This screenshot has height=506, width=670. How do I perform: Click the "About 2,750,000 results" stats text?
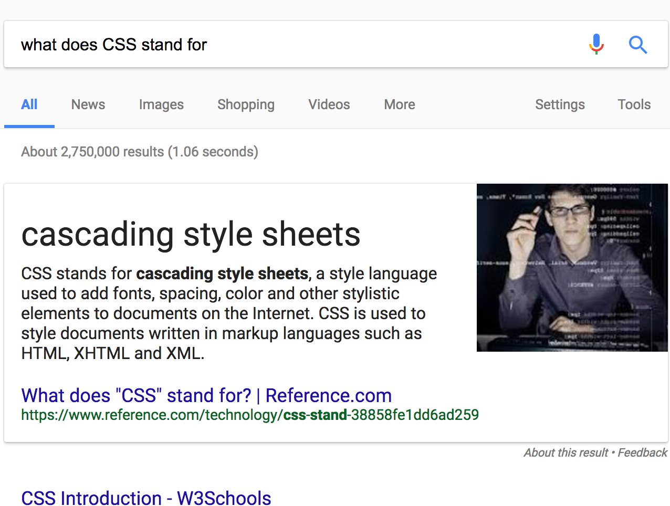140,152
